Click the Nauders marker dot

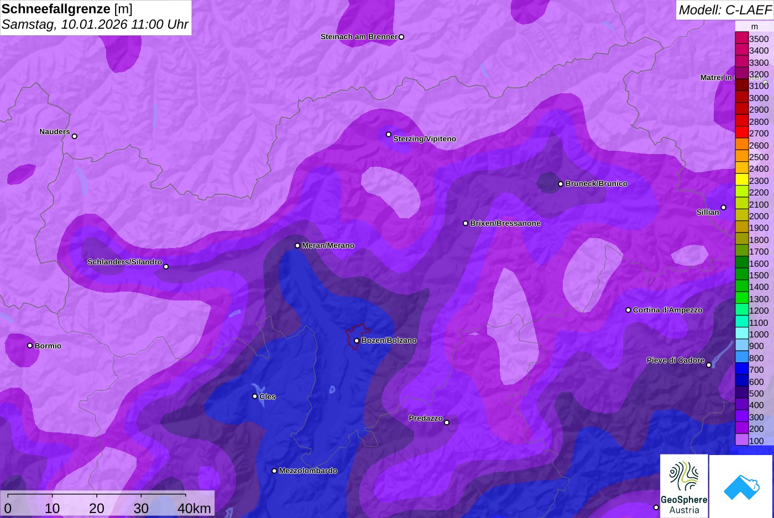75,136
